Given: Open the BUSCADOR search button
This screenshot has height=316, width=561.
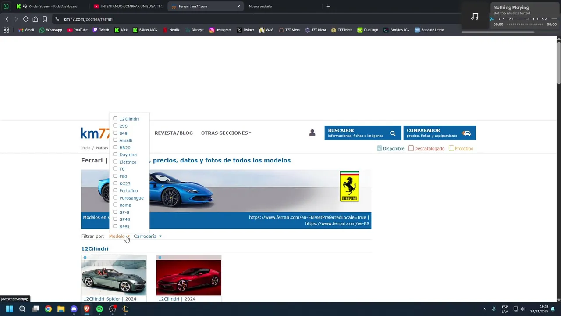Looking at the screenshot, I should (x=363, y=133).
